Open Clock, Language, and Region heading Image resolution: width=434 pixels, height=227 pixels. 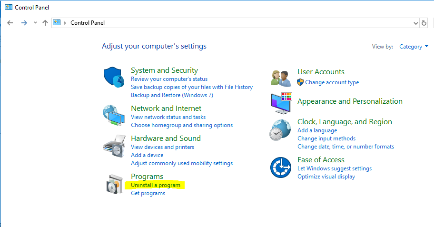click(345, 122)
